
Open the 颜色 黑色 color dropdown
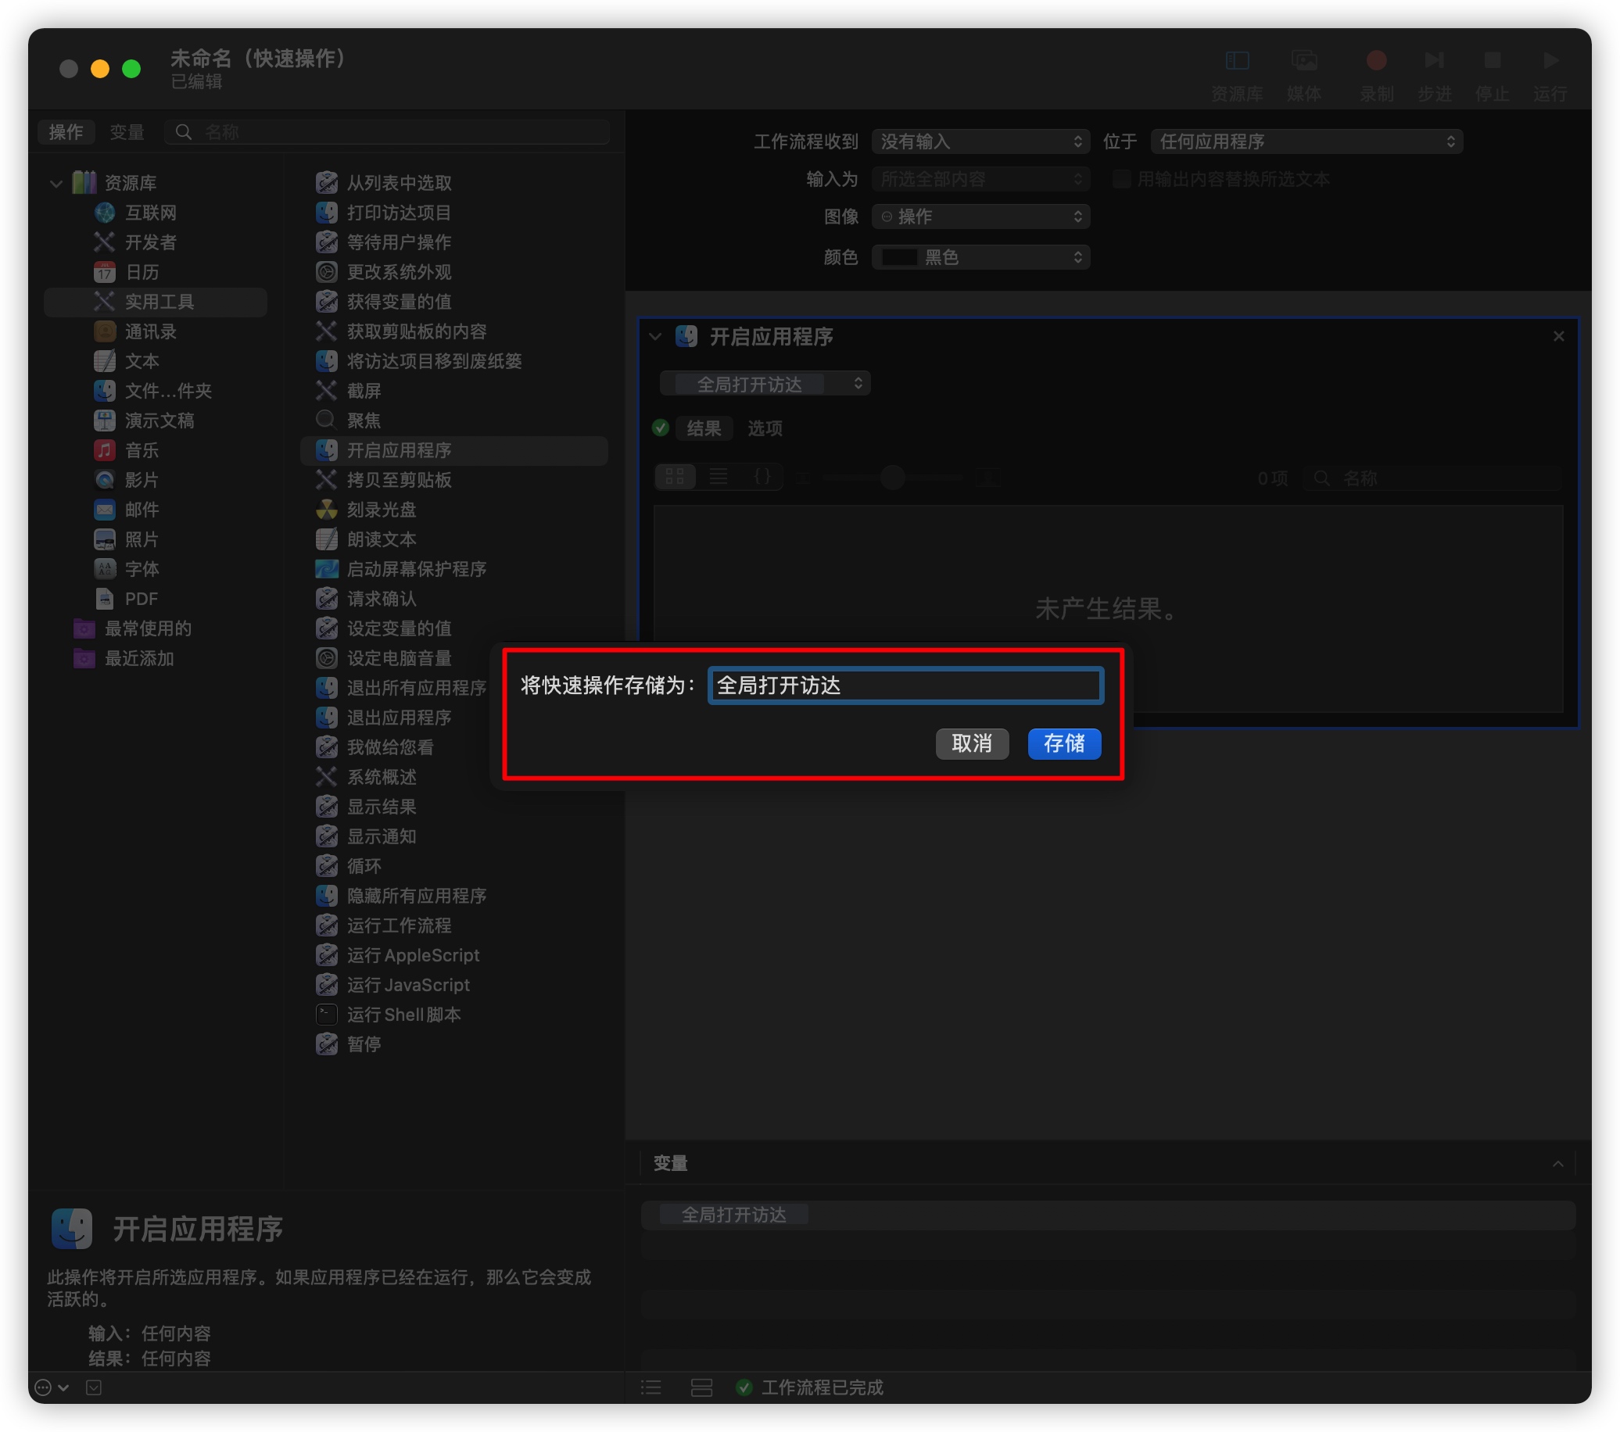980,257
